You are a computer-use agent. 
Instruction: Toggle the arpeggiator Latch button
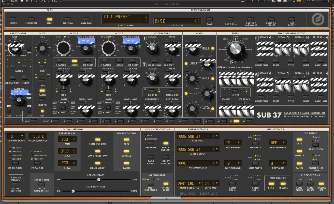pyautogui.click(x=29, y=111)
